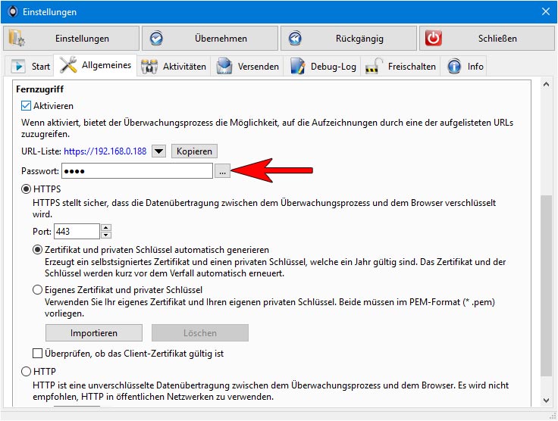Image resolution: width=558 pixels, height=421 pixels.
Task: Select the HTTP radio button
Action: (x=26, y=371)
